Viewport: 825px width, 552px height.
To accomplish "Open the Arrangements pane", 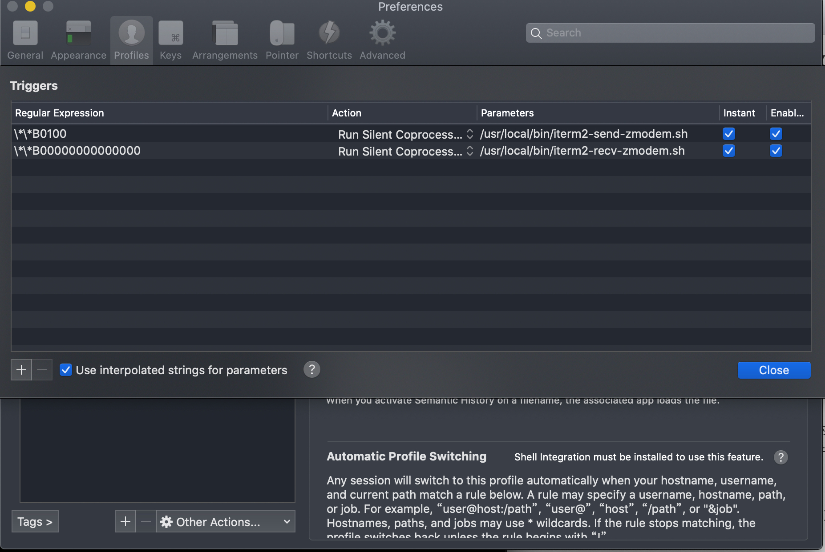I will 225,40.
